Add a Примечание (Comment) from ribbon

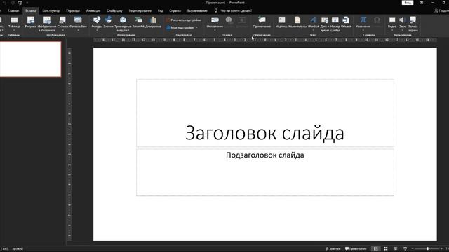click(262, 22)
